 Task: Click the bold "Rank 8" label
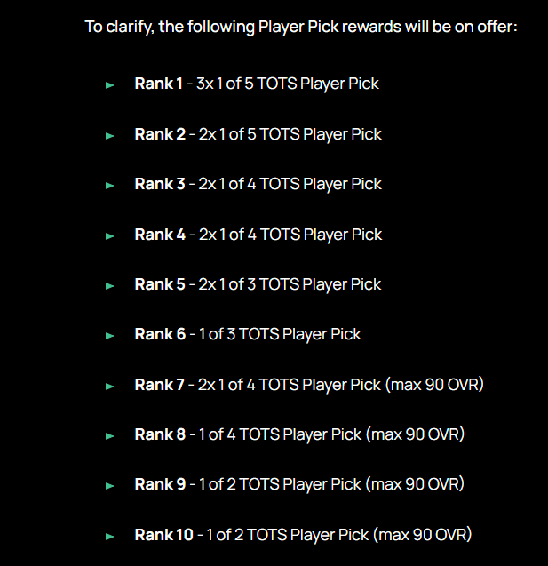point(160,434)
